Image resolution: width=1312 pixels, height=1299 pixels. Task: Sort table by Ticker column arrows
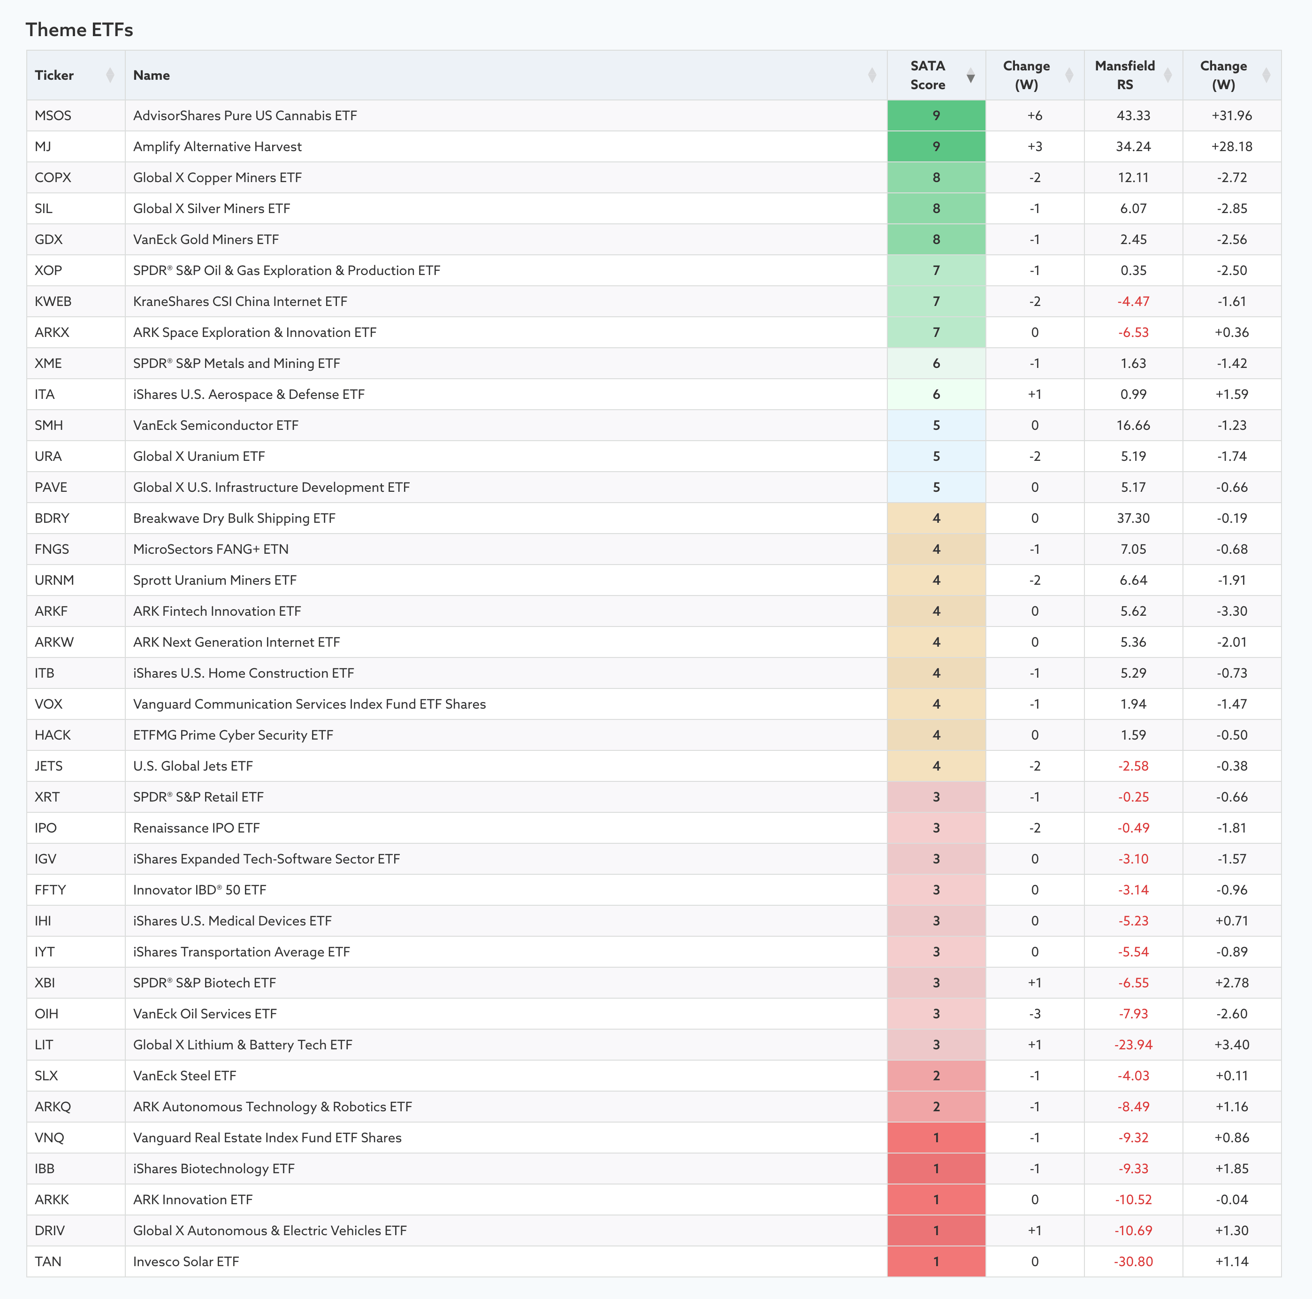pos(110,76)
